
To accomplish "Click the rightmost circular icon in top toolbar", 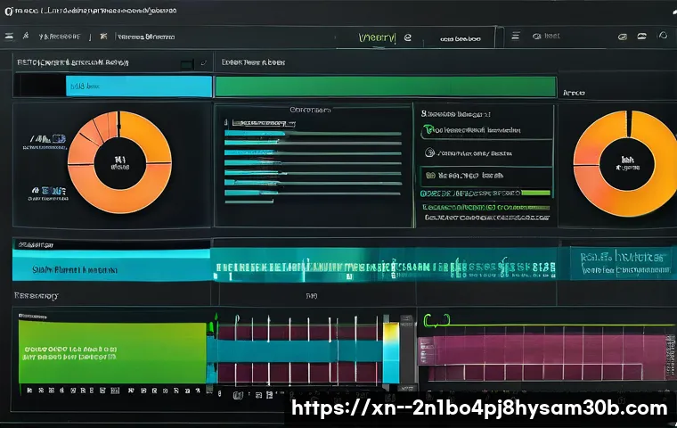I will (x=662, y=37).
